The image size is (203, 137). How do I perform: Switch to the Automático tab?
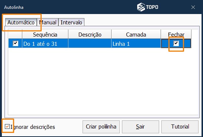(21, 23)
